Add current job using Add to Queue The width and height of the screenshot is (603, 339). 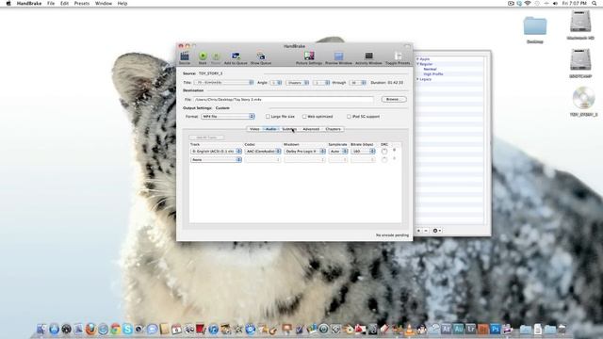236,57
